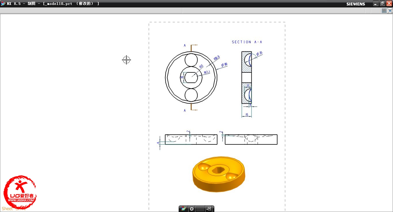
Task: Select the upper section letter A
Action: pyautogui.click(x=185, y=45)
